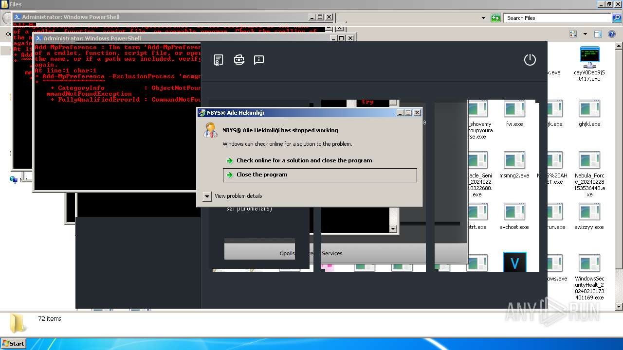Viewport: 623px width, 350px height.
Task: Select 'Check online for a solution and close the program'
Action: pyautogui.click(x=304, y=160)
